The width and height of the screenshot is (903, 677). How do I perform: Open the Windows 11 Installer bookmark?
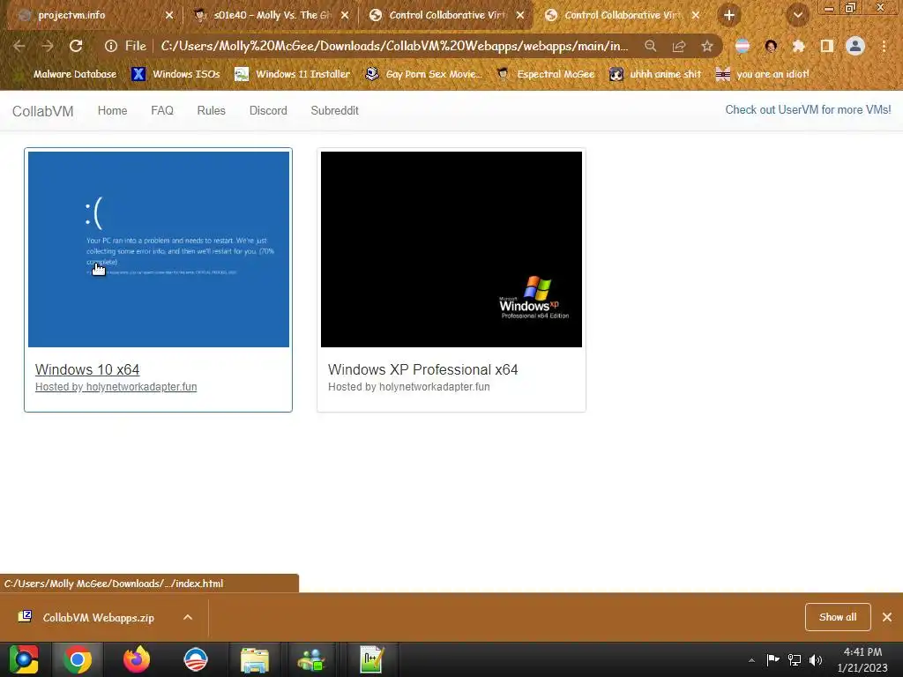point(293,74)
